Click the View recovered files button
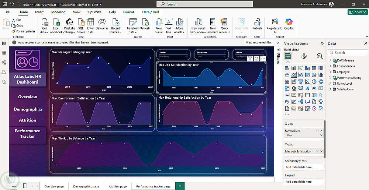Image resolution: width=369 pixels, height=190 pixels. 259,42
